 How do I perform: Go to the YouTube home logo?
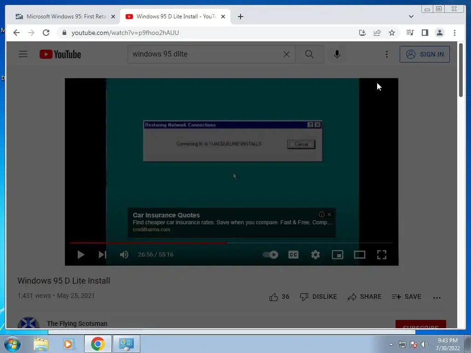pyautogui.click(x=60, y=54)
